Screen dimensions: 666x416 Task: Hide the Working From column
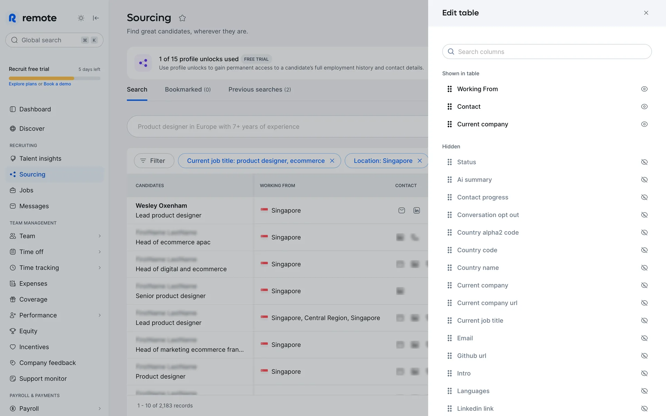644,89
